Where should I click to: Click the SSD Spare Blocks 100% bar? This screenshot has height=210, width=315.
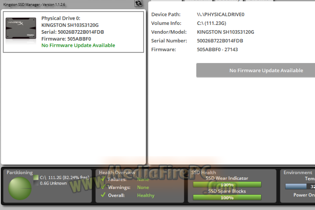click(x=227, y=198)
